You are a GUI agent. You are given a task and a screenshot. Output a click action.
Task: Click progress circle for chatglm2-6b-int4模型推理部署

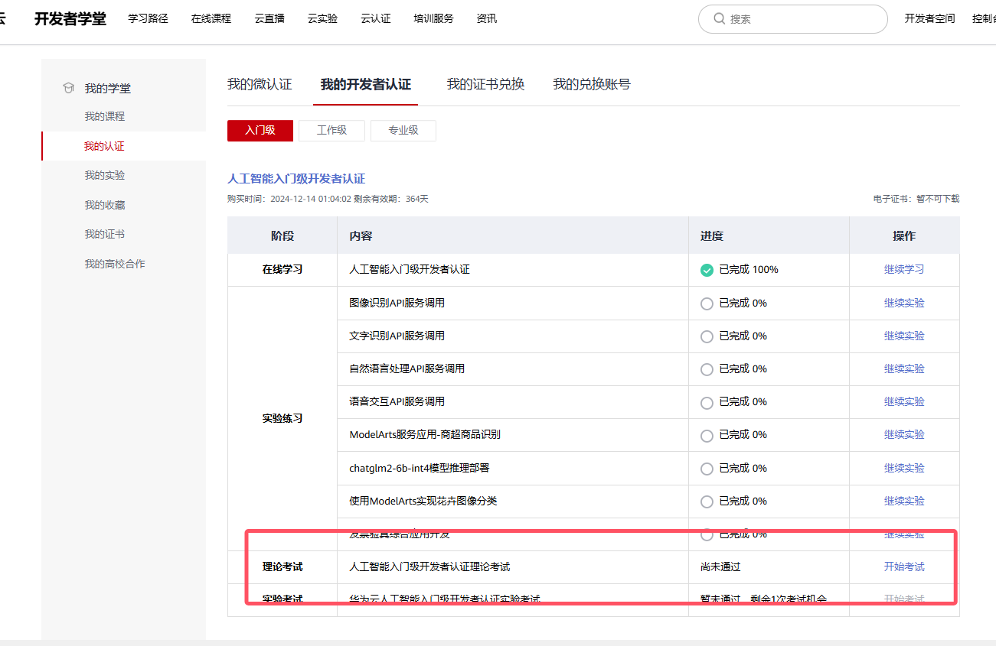[x=707, y=469]
